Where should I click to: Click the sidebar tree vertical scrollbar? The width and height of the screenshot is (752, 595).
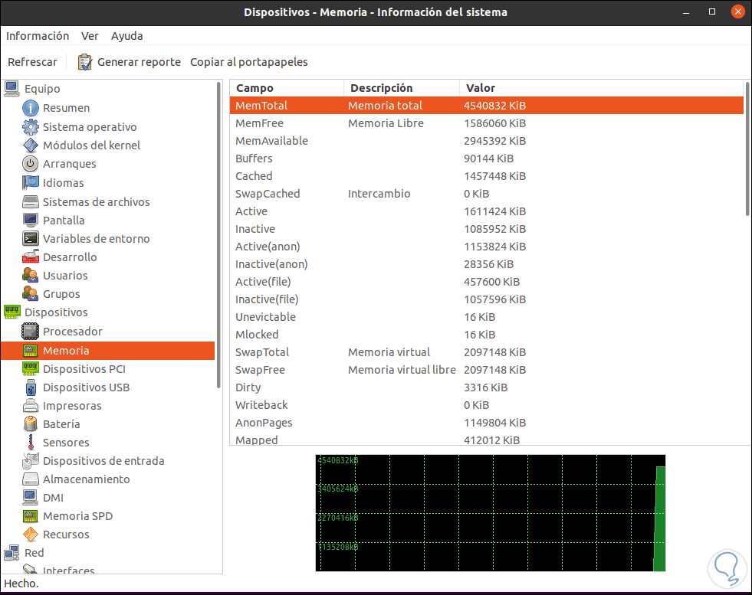(x=218, y=235)
